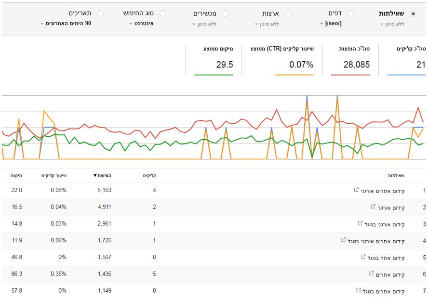Sort the table by 'קליקים' column header

click(150, 176)
